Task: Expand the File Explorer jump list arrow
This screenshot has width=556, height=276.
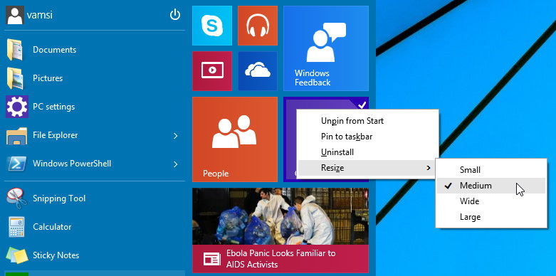Action: click(176, 136)
